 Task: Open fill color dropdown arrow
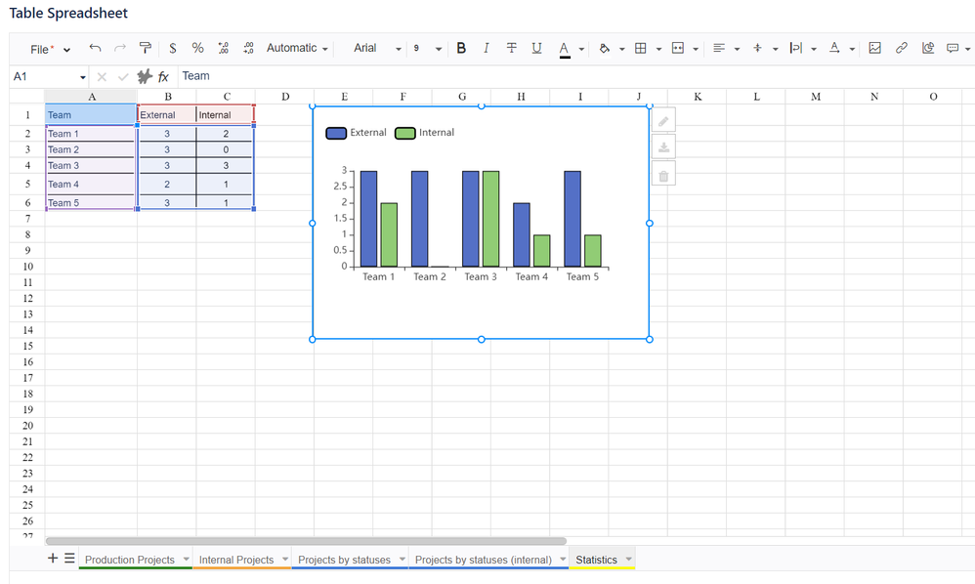coord(621,49)
